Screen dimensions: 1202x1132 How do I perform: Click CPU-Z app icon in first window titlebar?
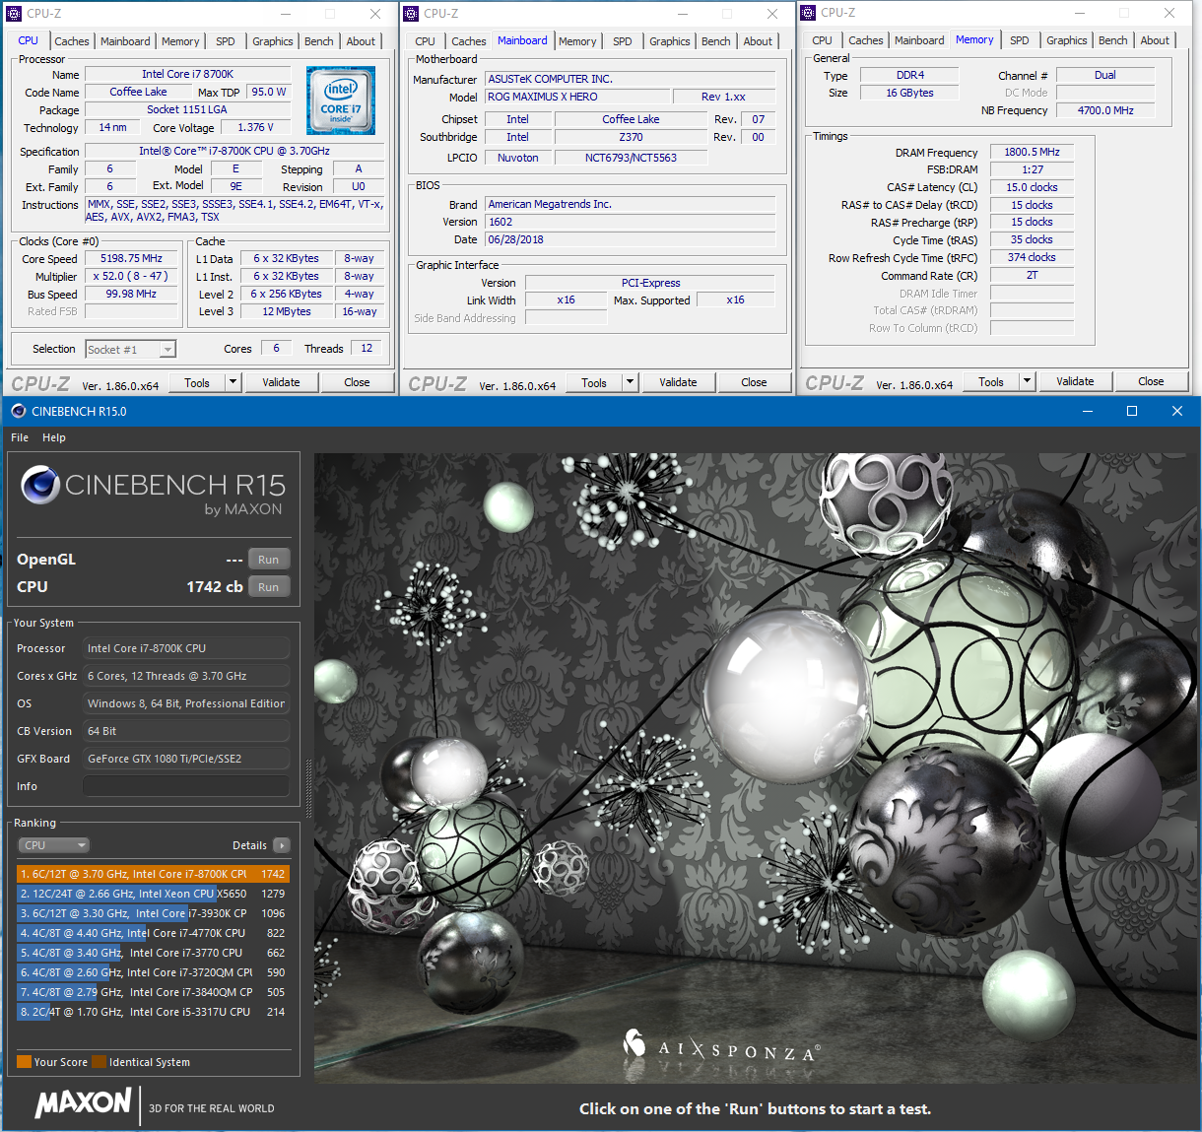click(x=14, y=14)
